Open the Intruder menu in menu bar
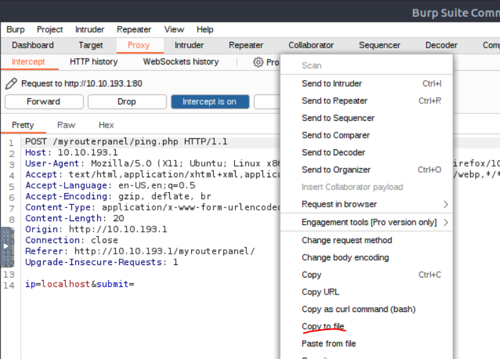The height and width of the screenshot is (359, 500). tap(90, 29)
